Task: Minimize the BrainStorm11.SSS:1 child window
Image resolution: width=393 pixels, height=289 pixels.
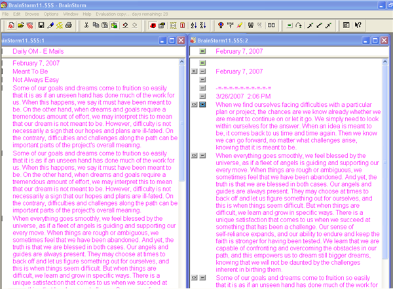Action: coord(162,41)
